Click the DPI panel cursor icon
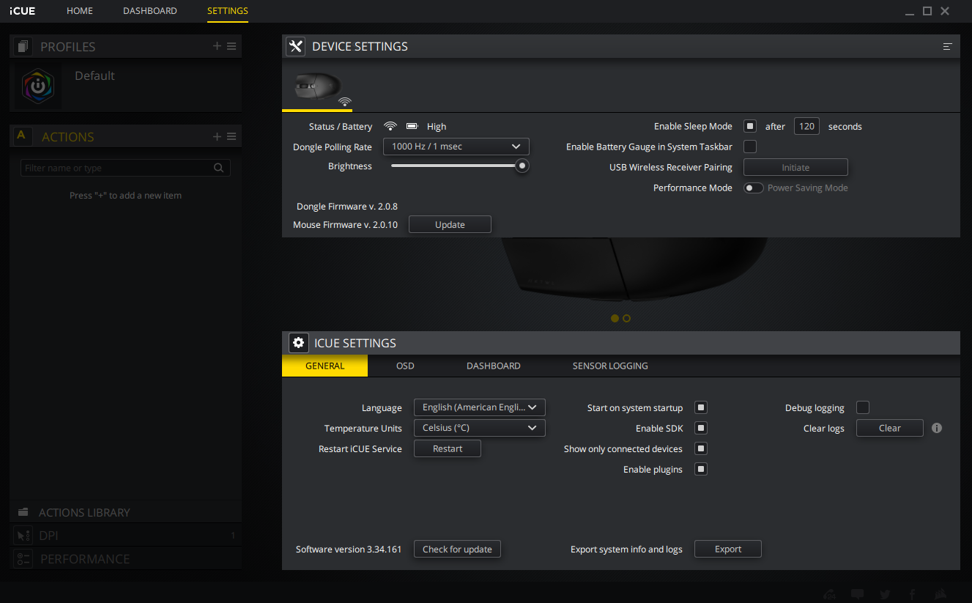Screen dimensions: 972x603 [23, 536]
